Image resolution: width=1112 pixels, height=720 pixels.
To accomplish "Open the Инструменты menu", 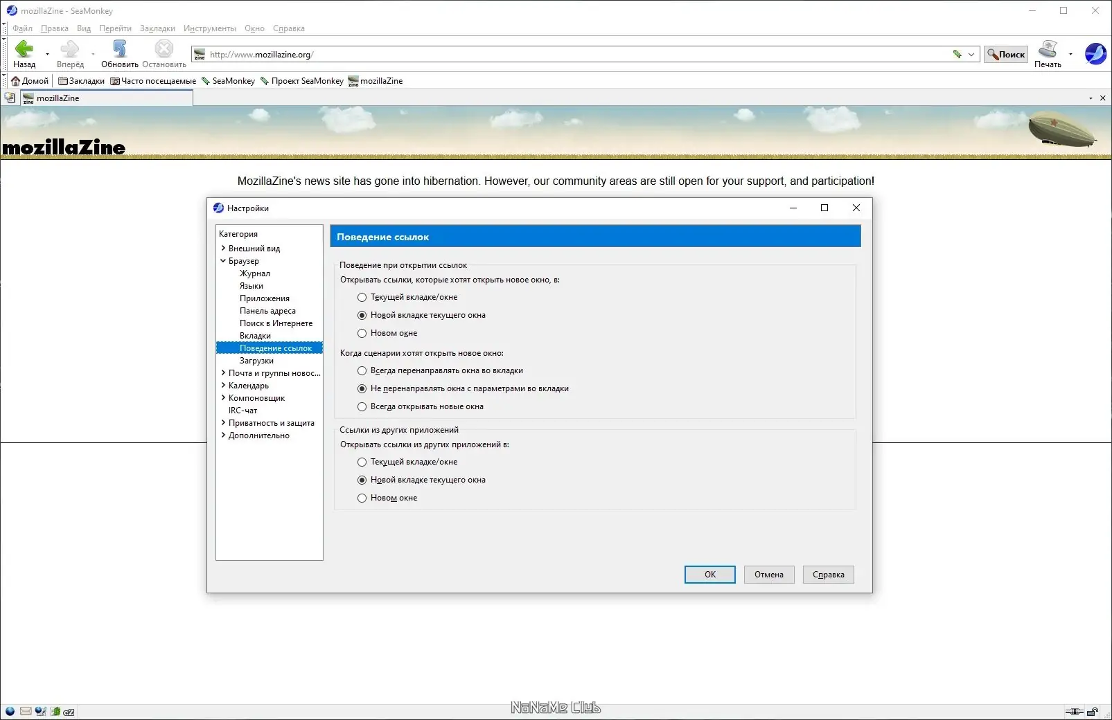I will click(x=210, y=28).
